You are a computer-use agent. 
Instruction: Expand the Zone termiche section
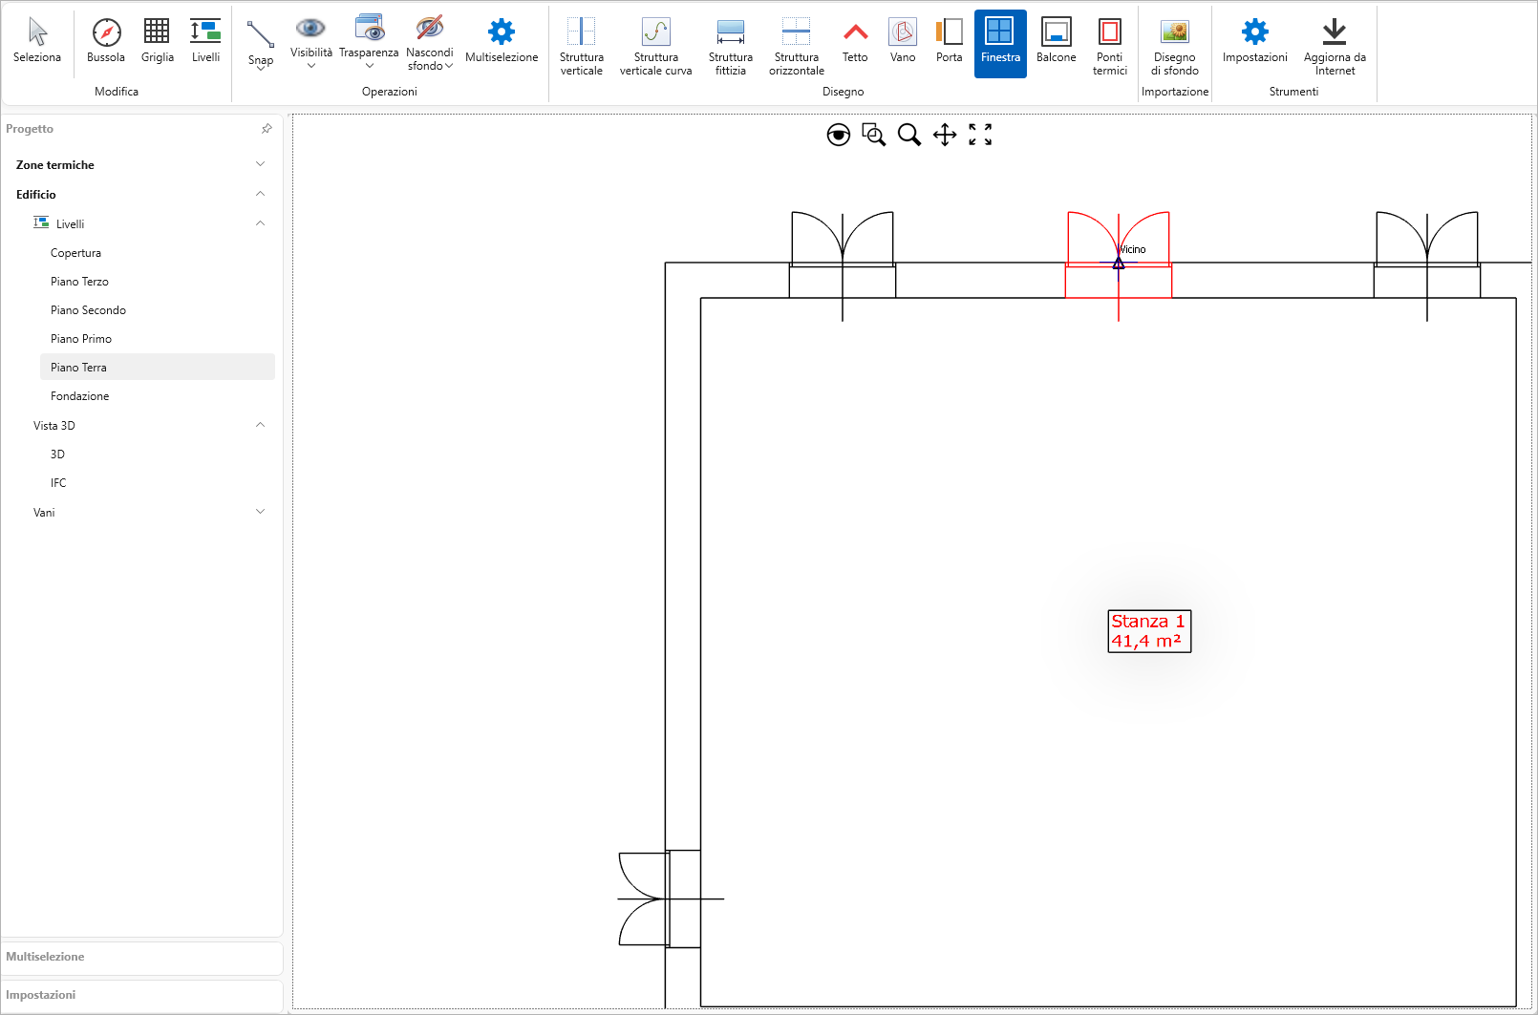tap(260, 164)
